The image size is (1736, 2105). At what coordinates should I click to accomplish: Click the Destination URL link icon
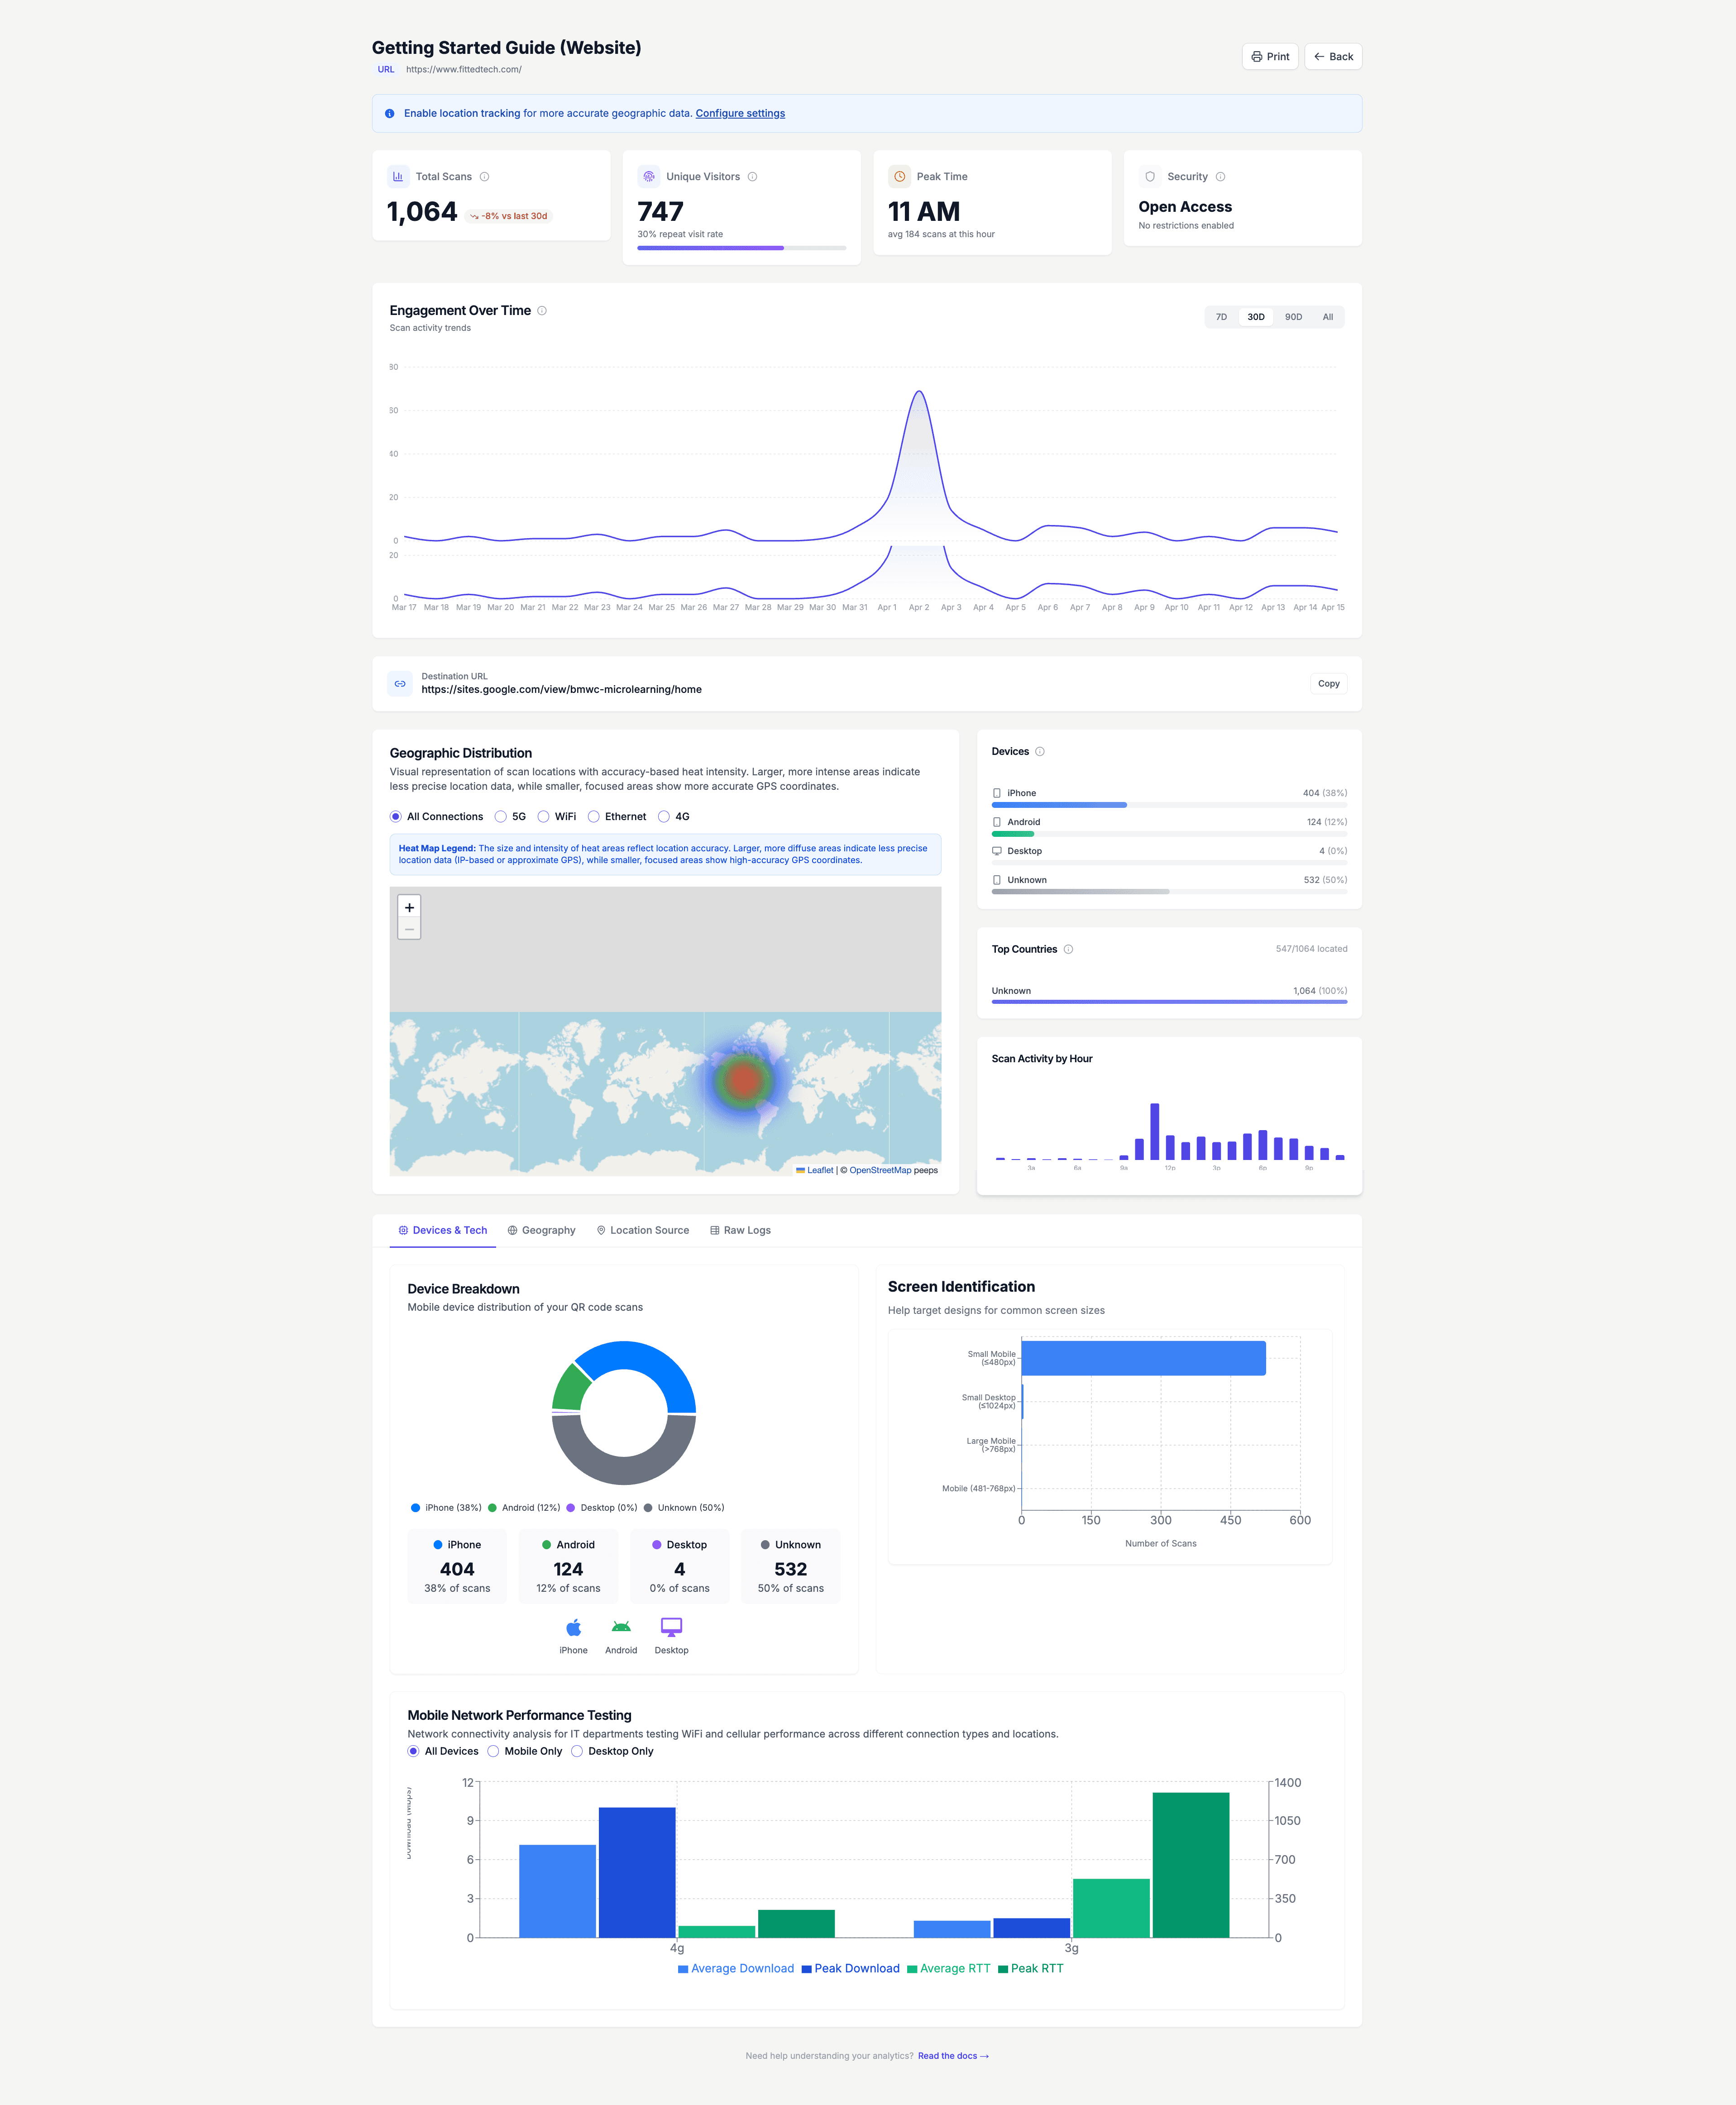click(400, 683)
